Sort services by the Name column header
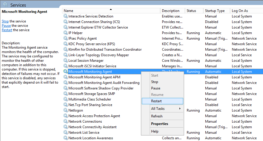263x141 pixels. 111,11
